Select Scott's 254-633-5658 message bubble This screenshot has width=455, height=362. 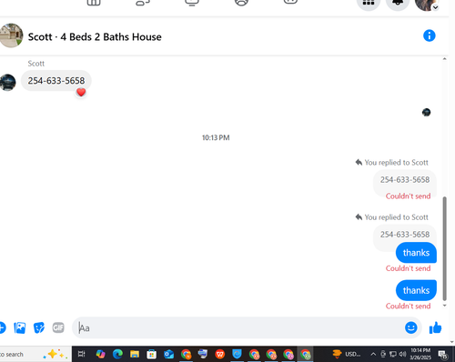click(x=56, y=81)
